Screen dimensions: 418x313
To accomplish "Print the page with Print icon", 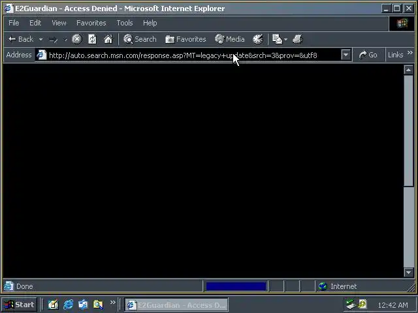I will pos(298,39).
